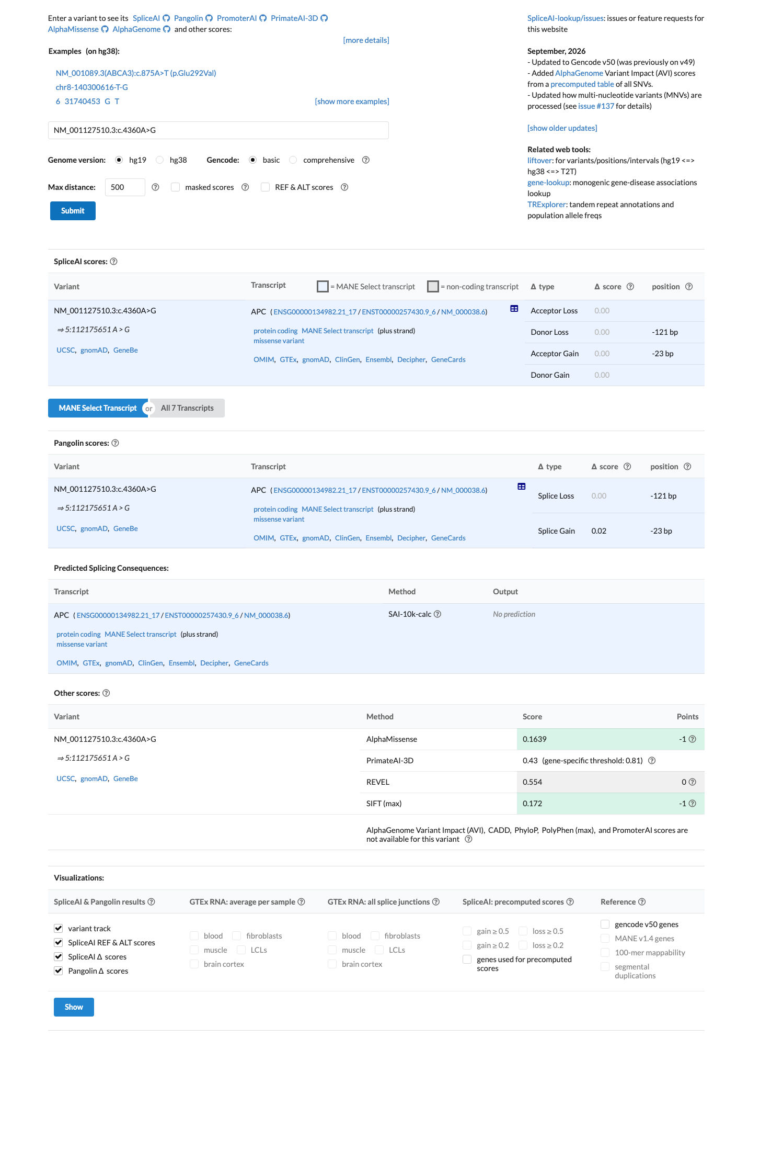Click help icon beside PrimateAI-3D gene-specific threshold
Screen dimensions: 760x1151
pyautogui.click(x=652, y=761)
